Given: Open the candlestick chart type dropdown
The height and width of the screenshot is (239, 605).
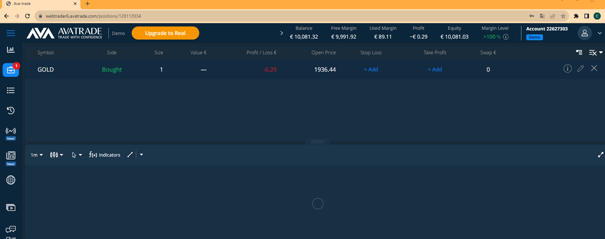Looking at the screenshot, I should point(57,155).
